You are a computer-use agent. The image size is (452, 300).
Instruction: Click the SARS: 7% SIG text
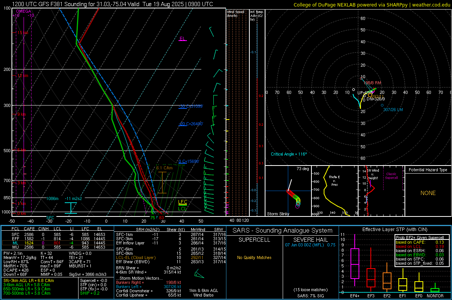tap(310, 296)
